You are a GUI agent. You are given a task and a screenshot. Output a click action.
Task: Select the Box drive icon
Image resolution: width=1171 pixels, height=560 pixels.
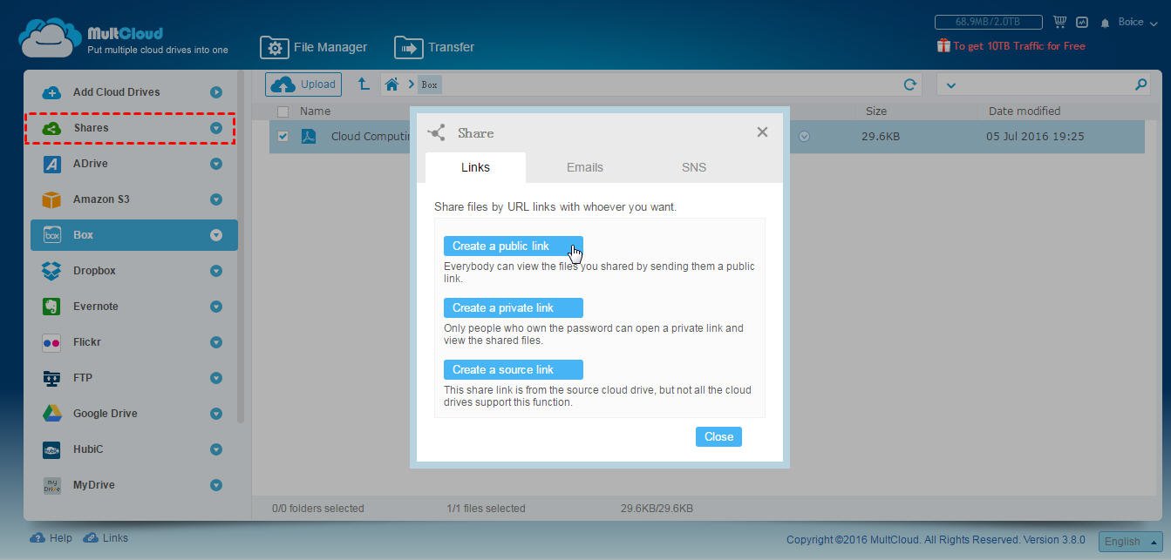pyautogui.click(x=51, y=235)
